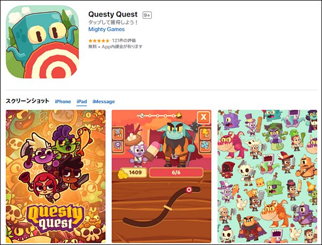Click the 121件の評価 ratings count
The image size is (322, 245).
pos(124,40)
